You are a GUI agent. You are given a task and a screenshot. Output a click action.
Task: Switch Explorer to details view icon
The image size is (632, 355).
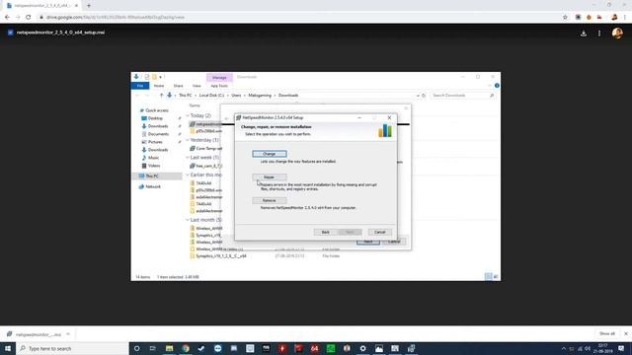488,276
